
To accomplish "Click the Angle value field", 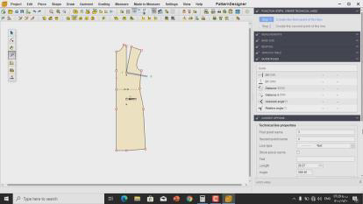I will tap(304, 172).
